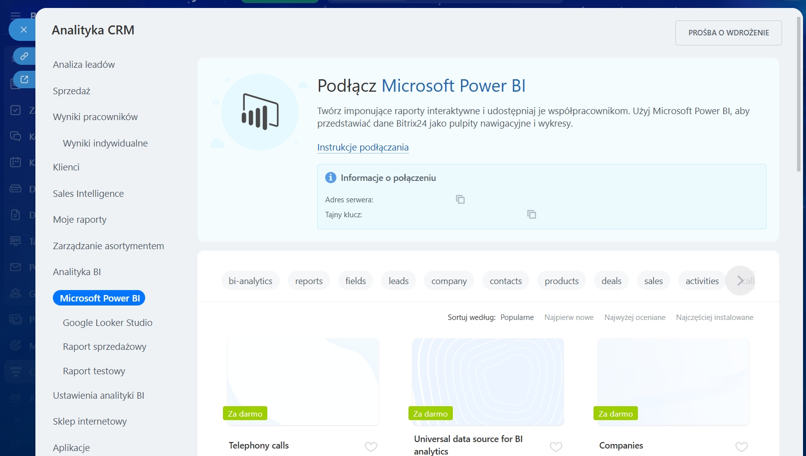Screen dimensions: 806x456
Task: Open Google Looker Studio menu item
Action: point(107,322)
